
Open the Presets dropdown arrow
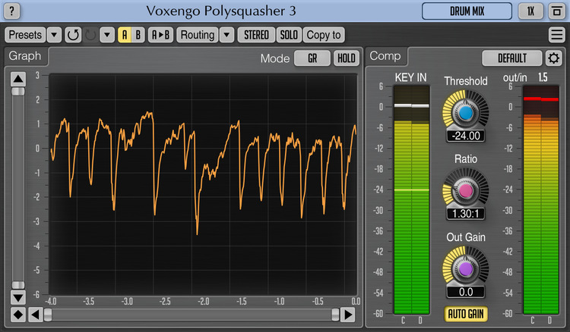54,35
